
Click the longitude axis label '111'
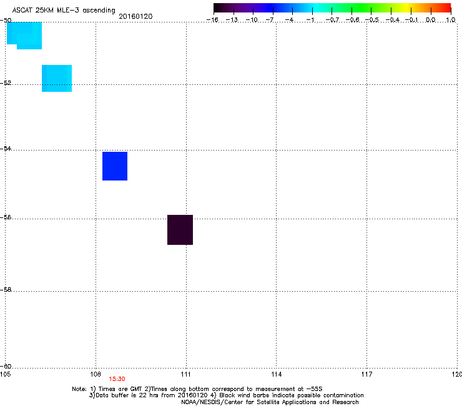(x=185, y=374)
